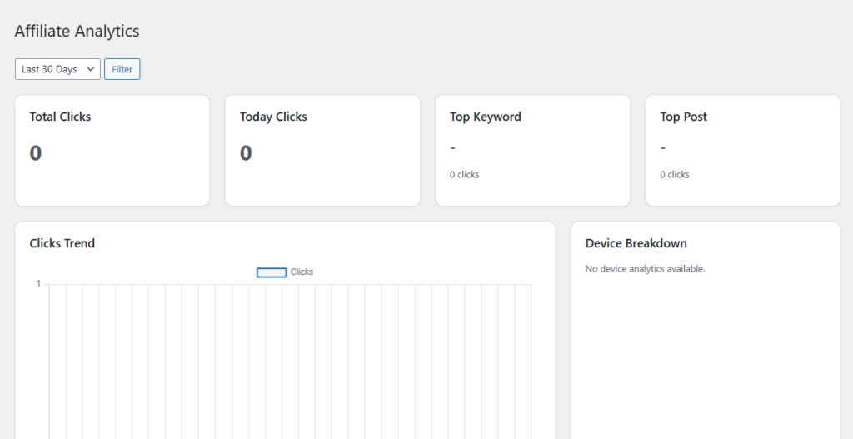Image resolution: width=853 pixels, height=439 pixels.
Task: Click the Clicks legend color box
Action: 272,272
